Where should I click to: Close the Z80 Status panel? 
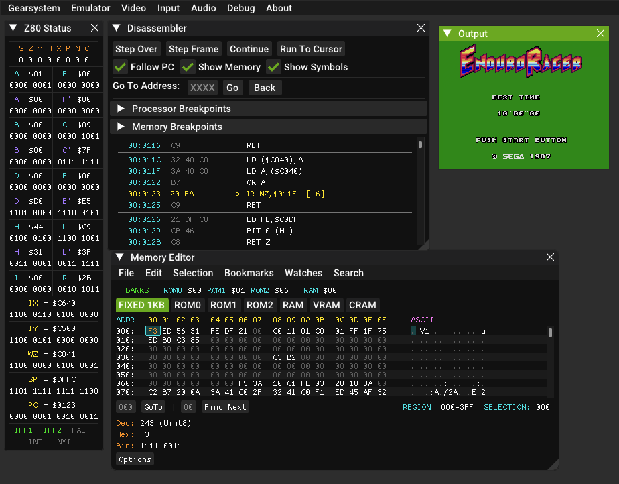point(94,28)
